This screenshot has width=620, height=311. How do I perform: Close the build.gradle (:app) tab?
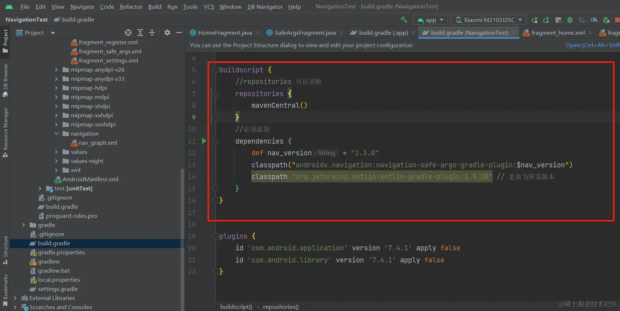[413, 33]
